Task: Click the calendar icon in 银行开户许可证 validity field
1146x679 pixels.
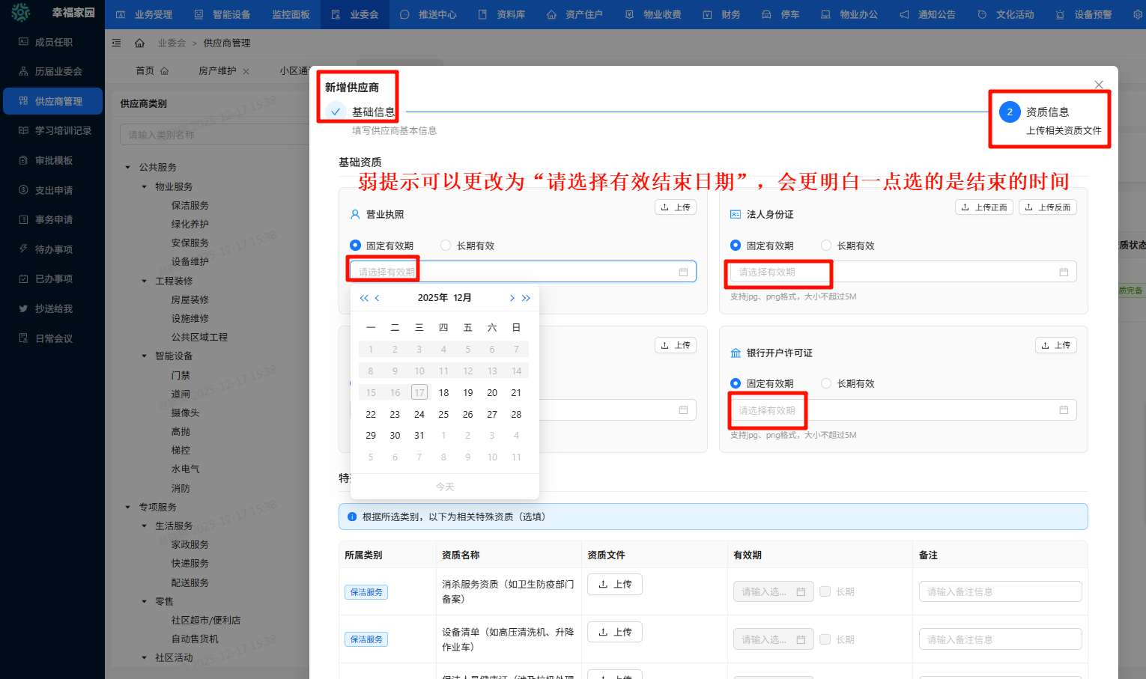Action: [x=1064, y=410]
